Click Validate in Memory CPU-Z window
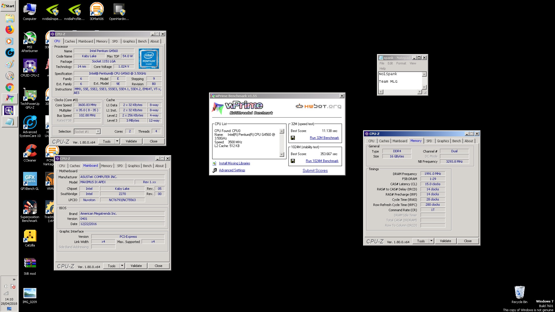555x312 pixels. (x=445, y=241)
